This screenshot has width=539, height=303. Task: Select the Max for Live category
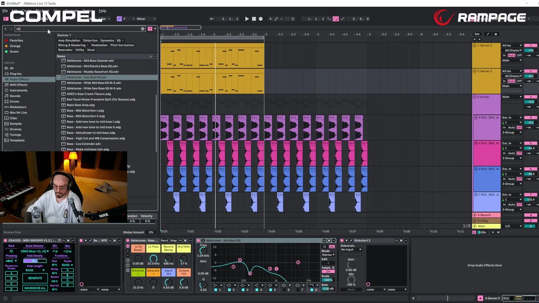tap(18, 112)
